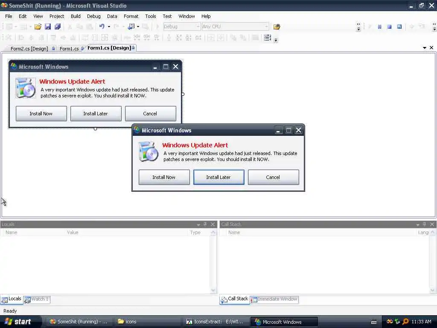This screenshot has width=437, height=328.
Task: Open debug toolbar overflow options at far right
Action: [434, 27]
